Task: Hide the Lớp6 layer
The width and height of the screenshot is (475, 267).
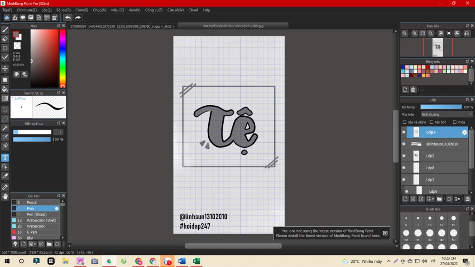Action: [407, 191]
